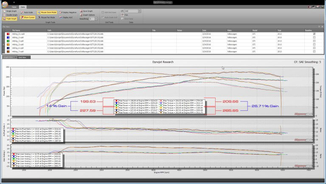The height and width of the screenshot is (184, 326).
Task: Sort by Year column header
Action: tap(290, 30)
